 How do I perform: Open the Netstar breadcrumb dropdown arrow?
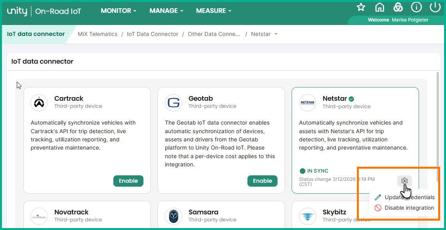point(276,34)
